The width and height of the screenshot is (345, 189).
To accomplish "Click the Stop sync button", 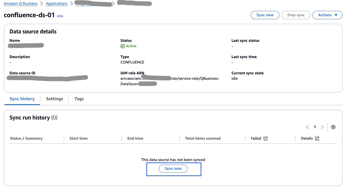I will pos(296,15).
